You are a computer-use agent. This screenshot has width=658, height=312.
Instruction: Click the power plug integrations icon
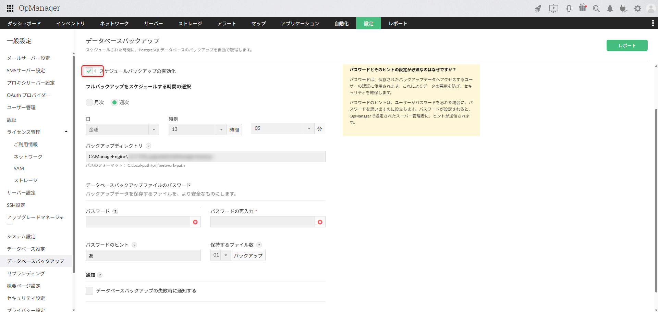pos(623,9)
